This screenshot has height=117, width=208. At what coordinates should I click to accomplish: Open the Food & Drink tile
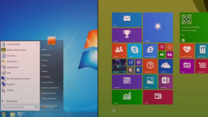click(202, 51)
